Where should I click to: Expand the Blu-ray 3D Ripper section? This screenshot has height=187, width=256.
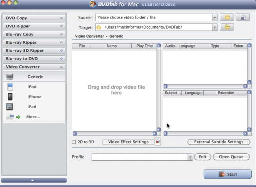point(34,51)
